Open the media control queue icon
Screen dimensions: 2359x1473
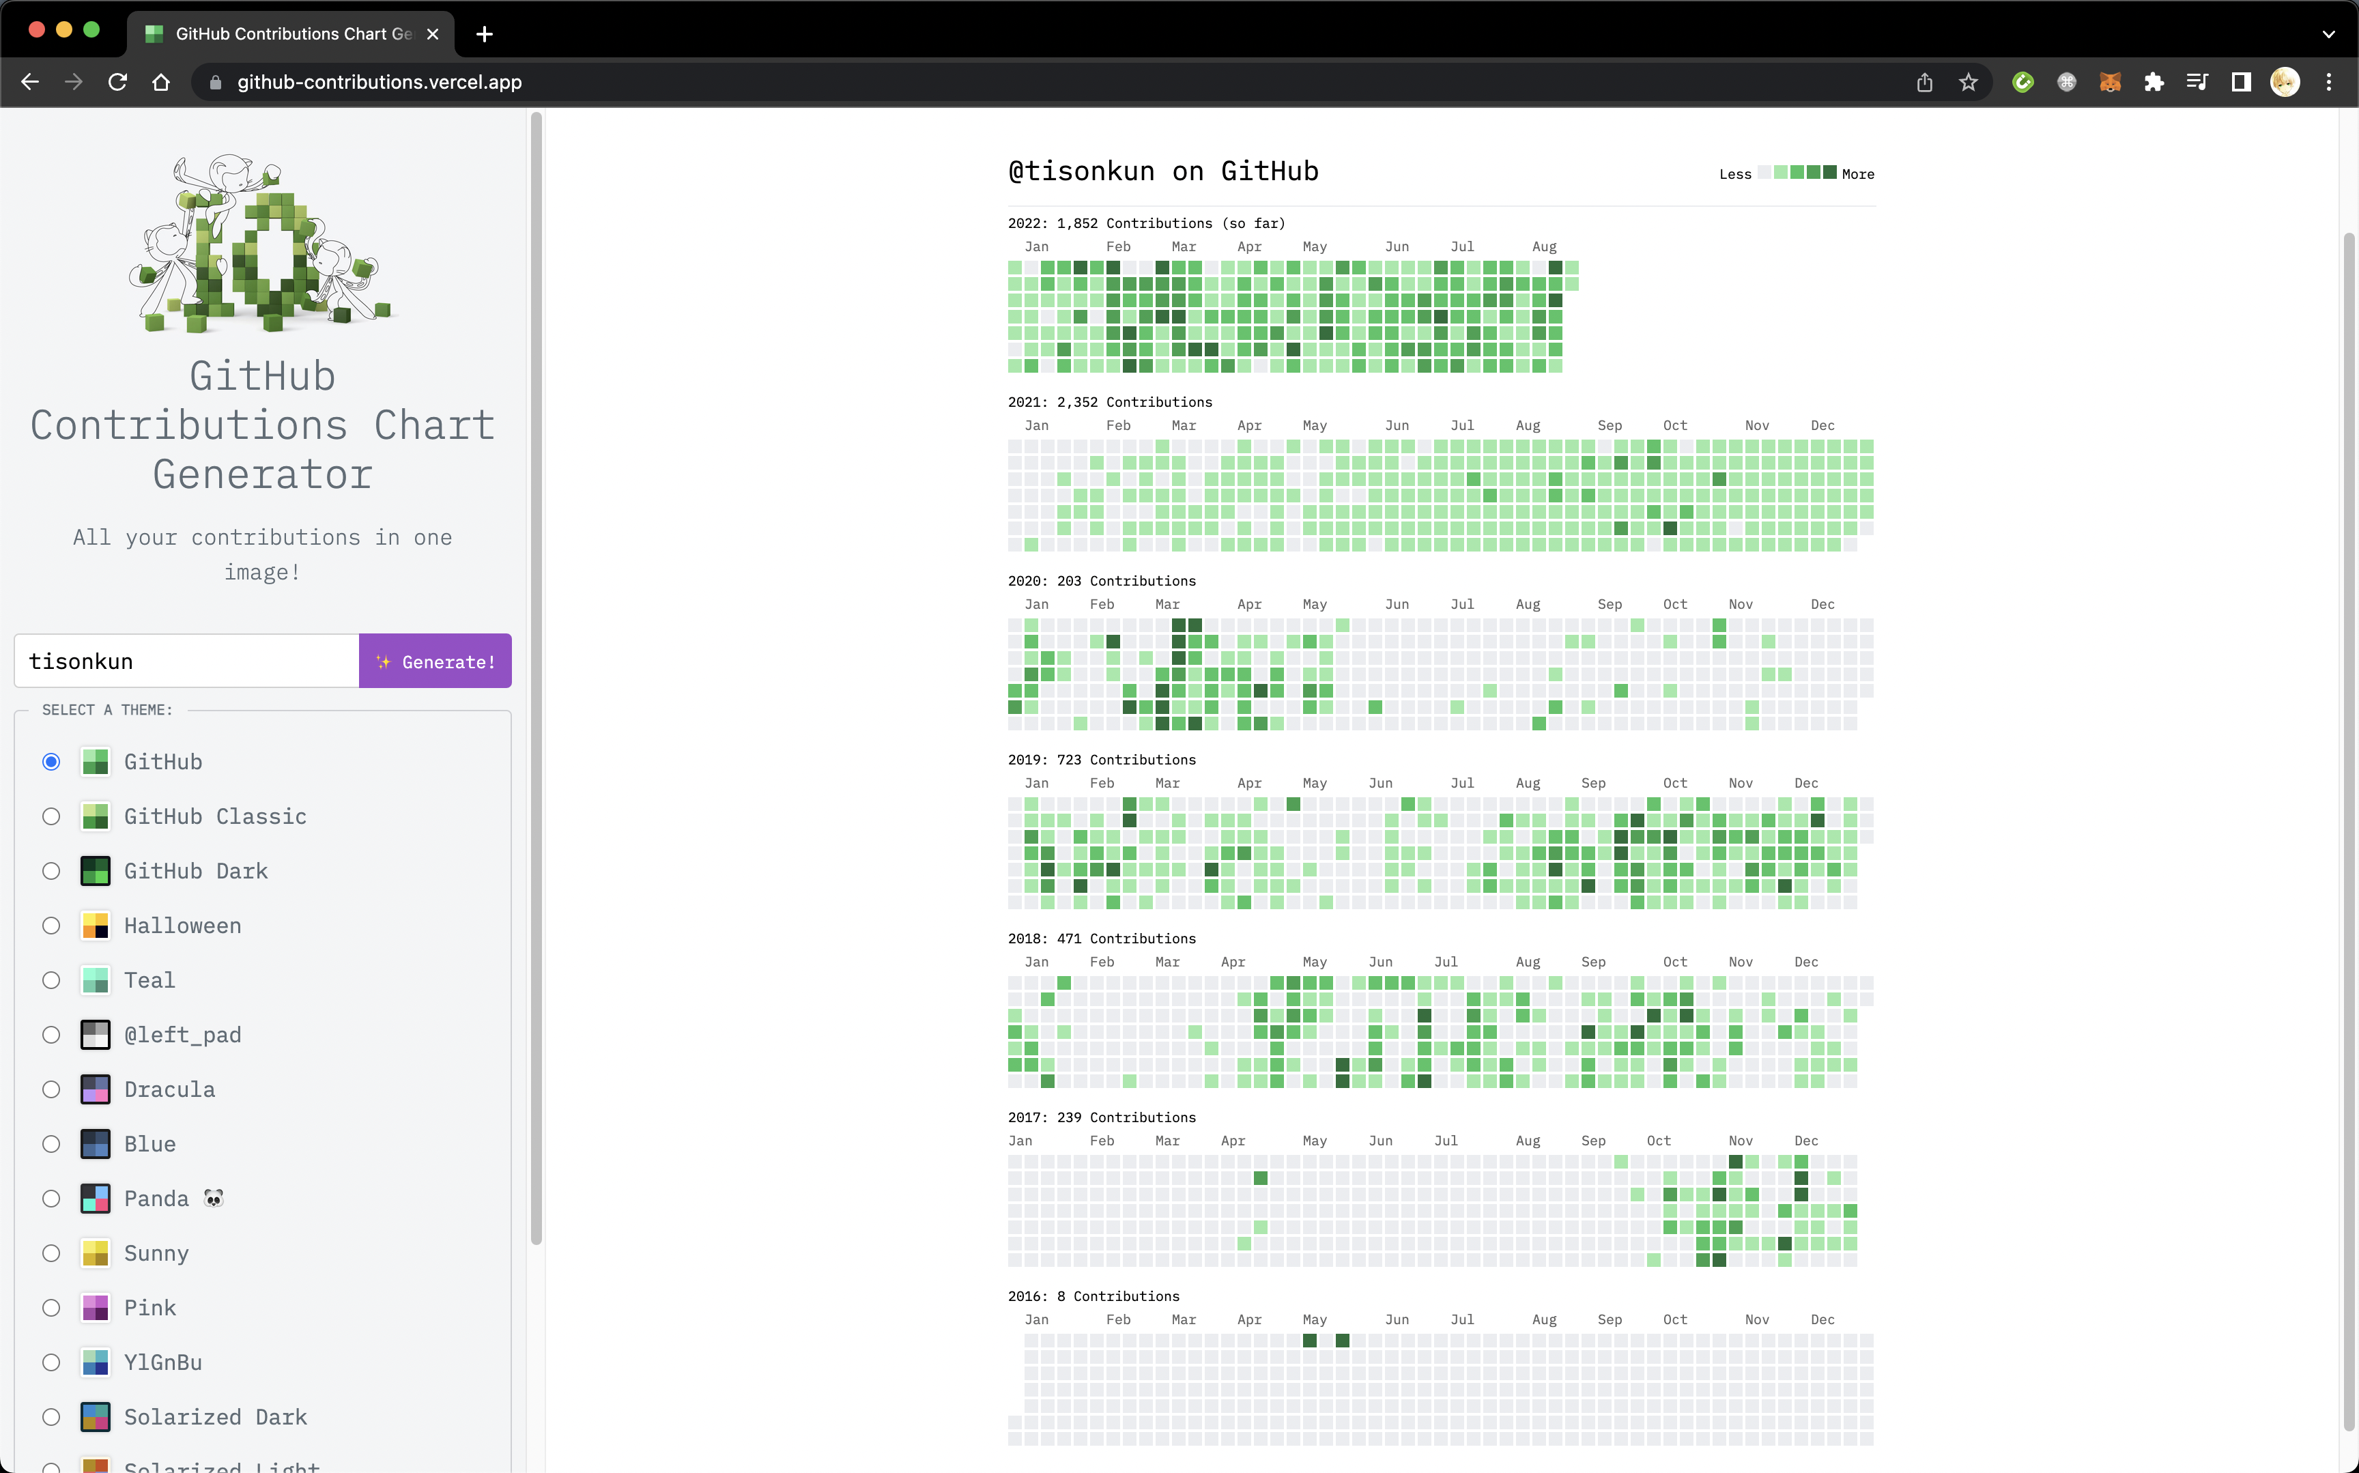coord(2197,82)
